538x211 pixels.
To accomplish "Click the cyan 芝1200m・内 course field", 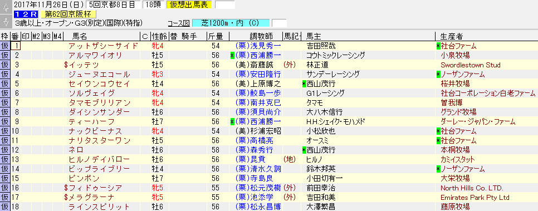I will coord(231,23).
